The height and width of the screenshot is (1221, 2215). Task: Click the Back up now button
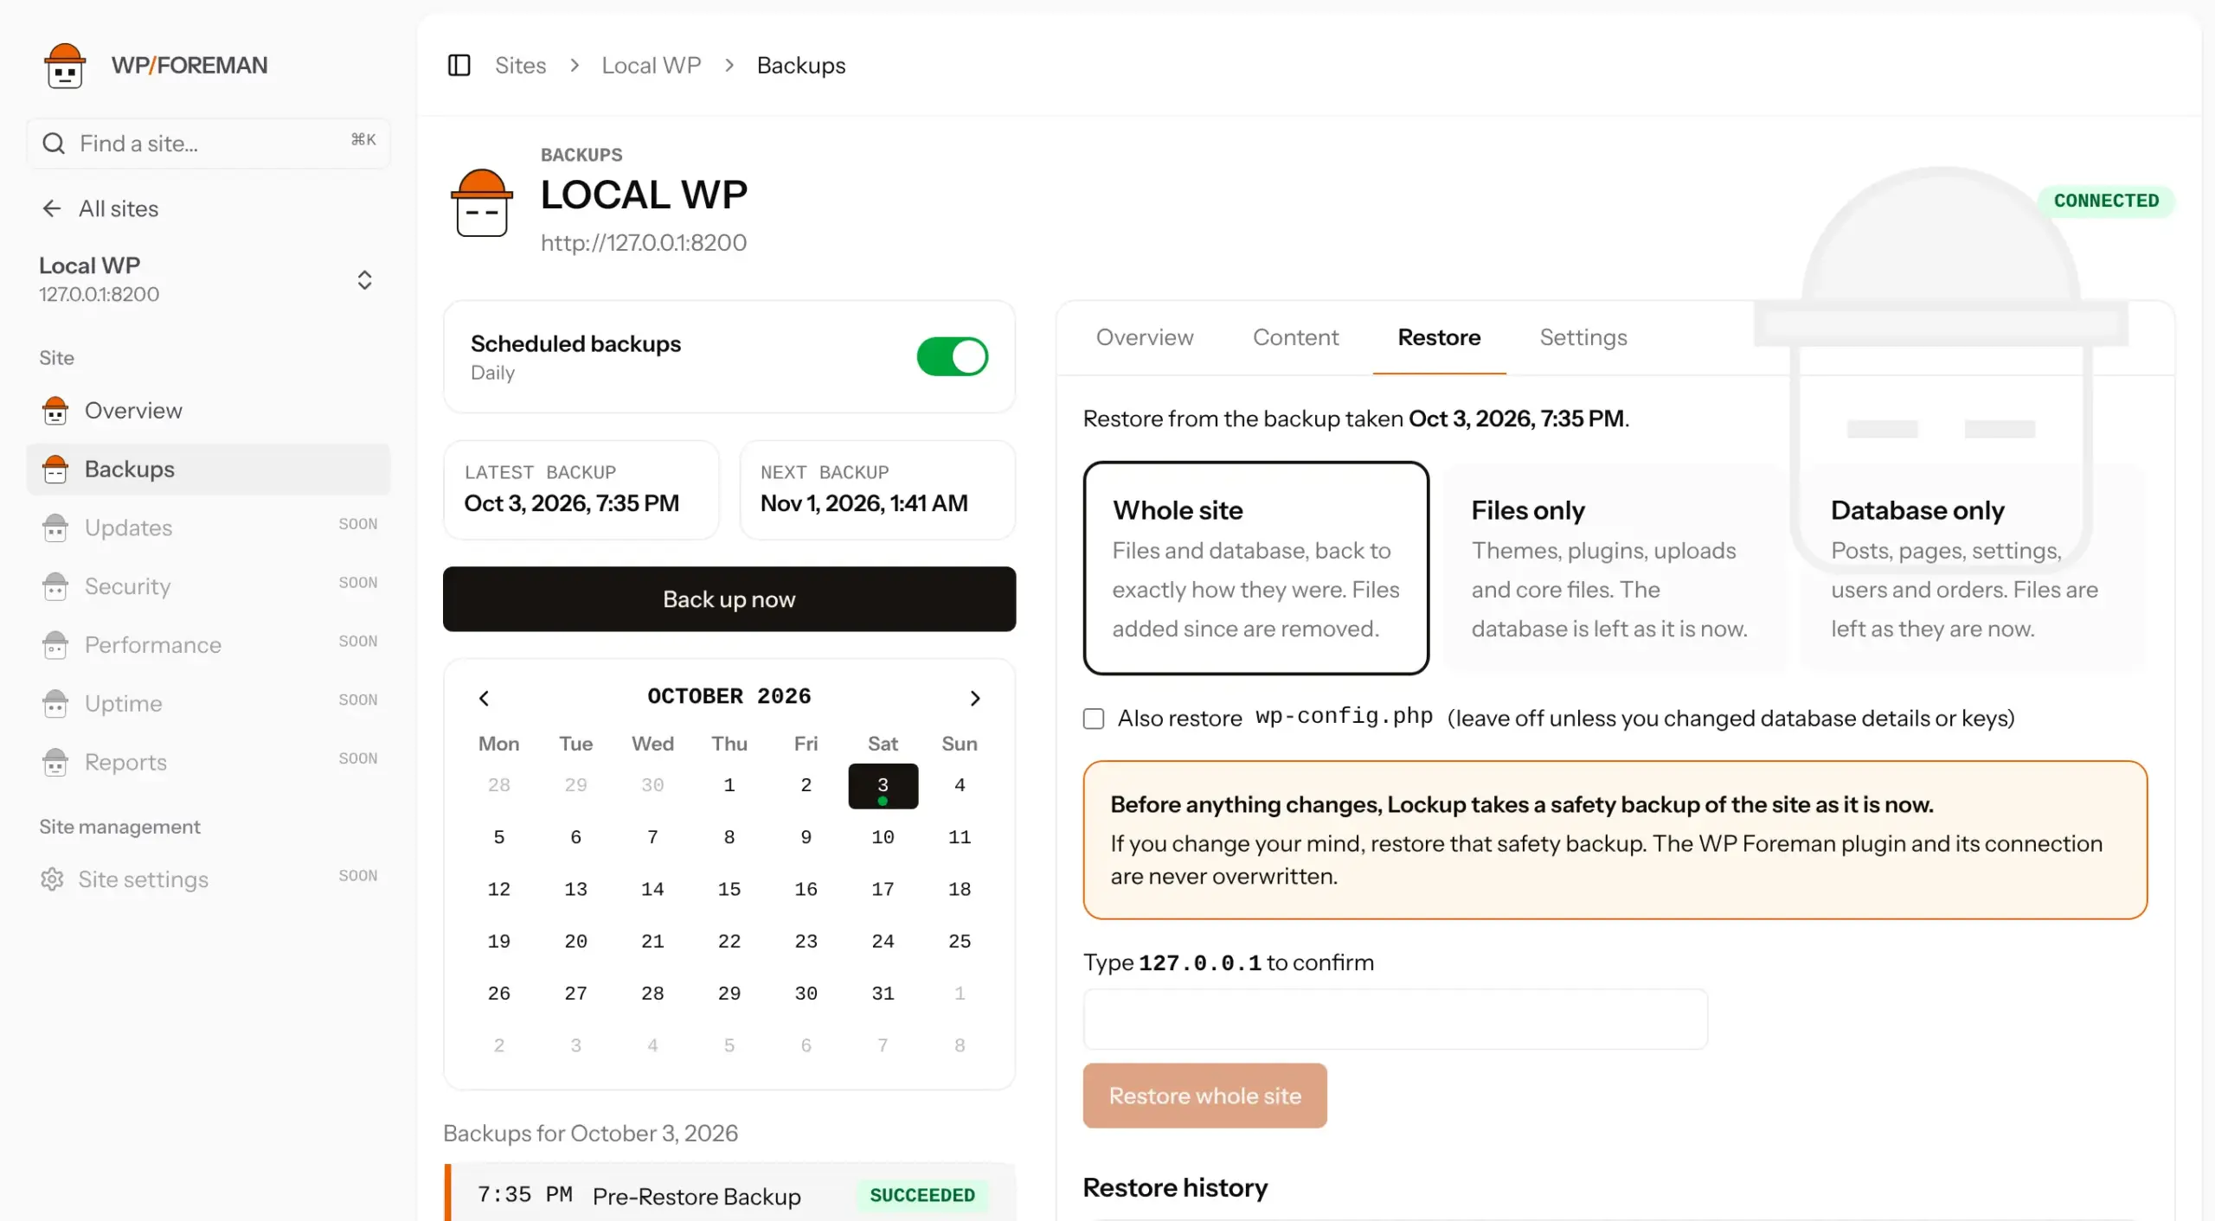[729, 599]
